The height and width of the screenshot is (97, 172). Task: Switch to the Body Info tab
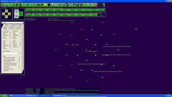12,29
